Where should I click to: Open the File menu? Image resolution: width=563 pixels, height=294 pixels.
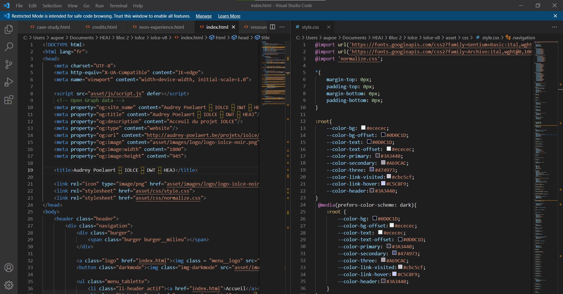[x=19, y=6]
